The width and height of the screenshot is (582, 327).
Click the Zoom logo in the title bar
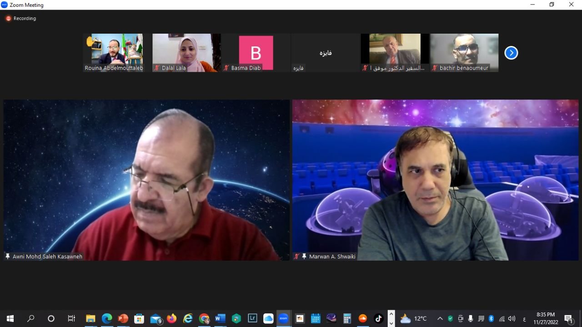pos(5,5)
